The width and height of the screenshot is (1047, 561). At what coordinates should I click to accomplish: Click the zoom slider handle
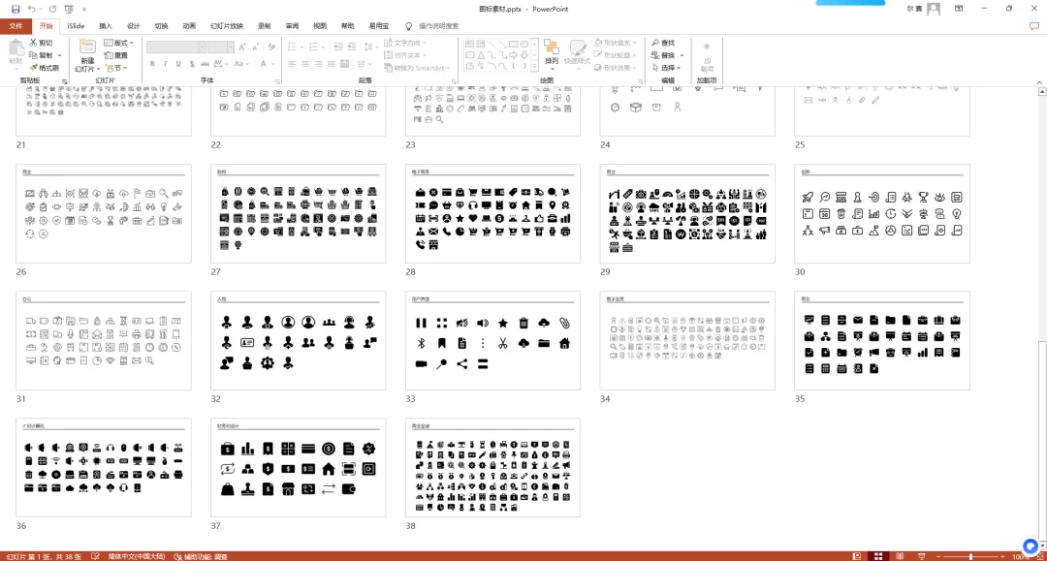tap(970, 556)
